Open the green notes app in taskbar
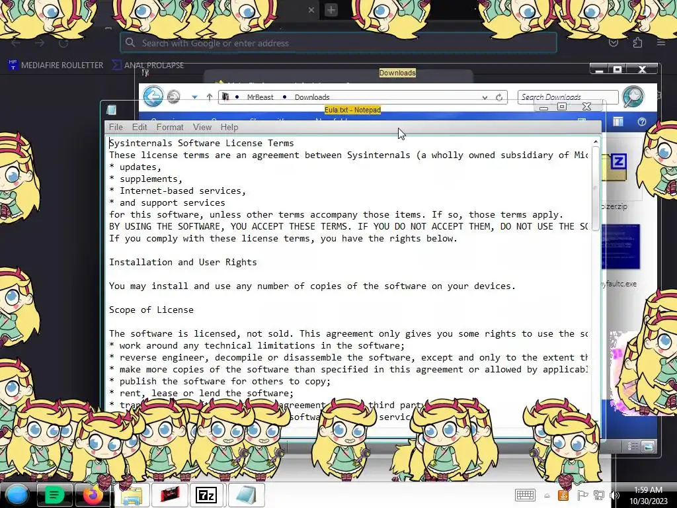This screenshot has height=508, width=677. (x=54, y=495)
